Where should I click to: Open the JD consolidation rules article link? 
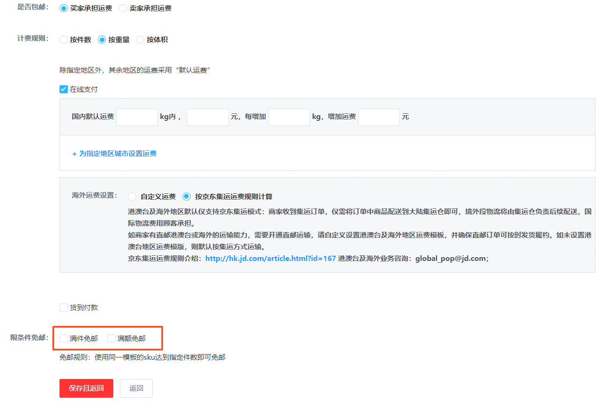click(270, 258)
